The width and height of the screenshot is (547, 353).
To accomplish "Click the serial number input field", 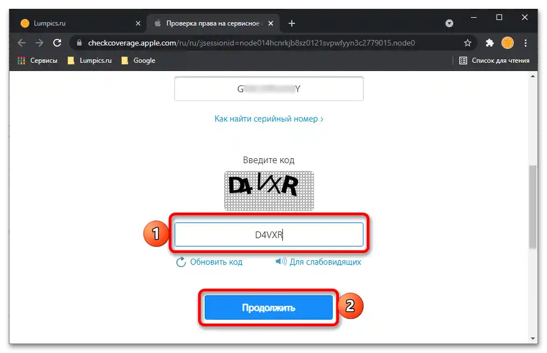I will pos(269,89).
